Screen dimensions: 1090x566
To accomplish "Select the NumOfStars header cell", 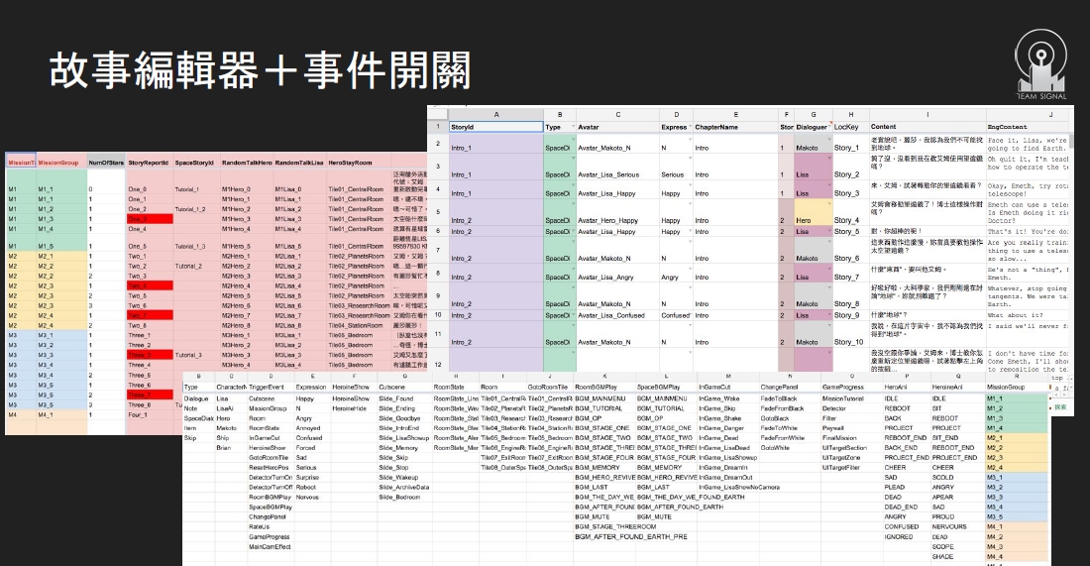I will [x=104, y=162].
